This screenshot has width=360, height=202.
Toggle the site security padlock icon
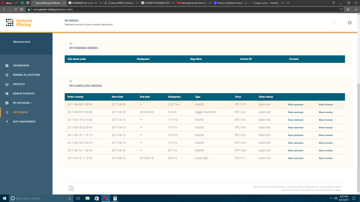28,9
